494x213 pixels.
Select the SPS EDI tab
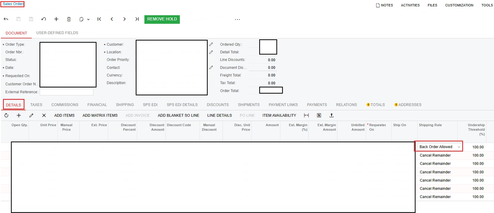(x=150, y=105)
